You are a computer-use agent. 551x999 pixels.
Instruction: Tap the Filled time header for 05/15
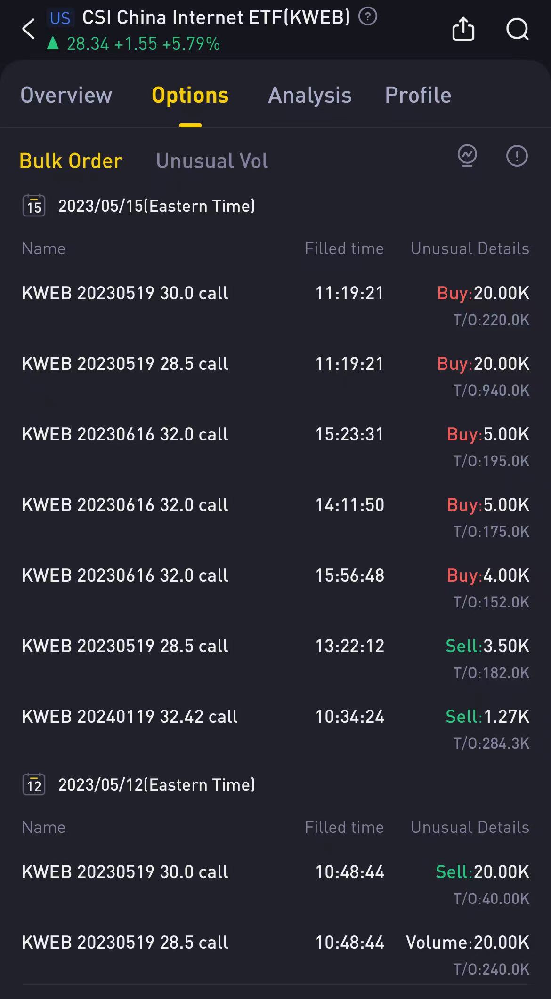344,248
